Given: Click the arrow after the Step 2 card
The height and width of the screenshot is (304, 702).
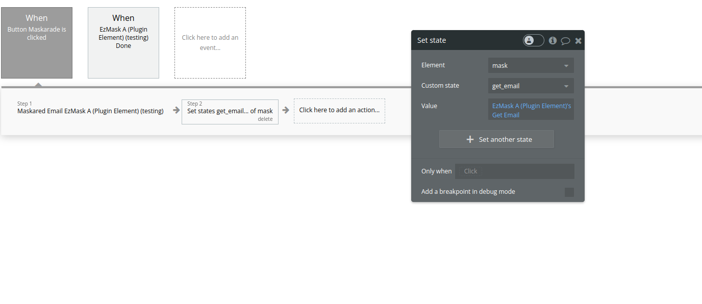Looking at the screenshot, I should (286, 110).
